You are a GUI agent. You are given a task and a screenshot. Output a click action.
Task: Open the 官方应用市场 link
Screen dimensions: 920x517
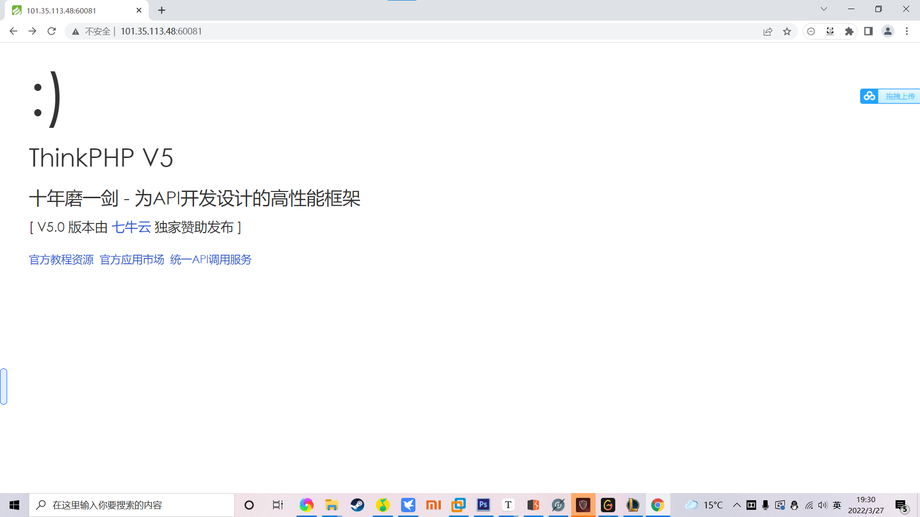pyautogui.click(x=132, y=259)
